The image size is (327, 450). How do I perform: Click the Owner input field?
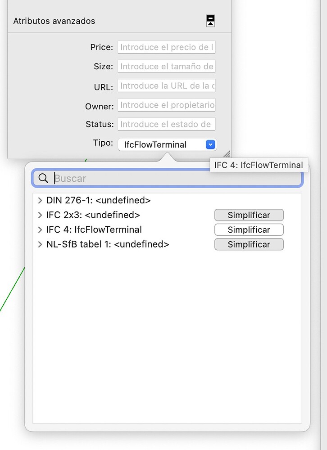(x=166, y=105)
